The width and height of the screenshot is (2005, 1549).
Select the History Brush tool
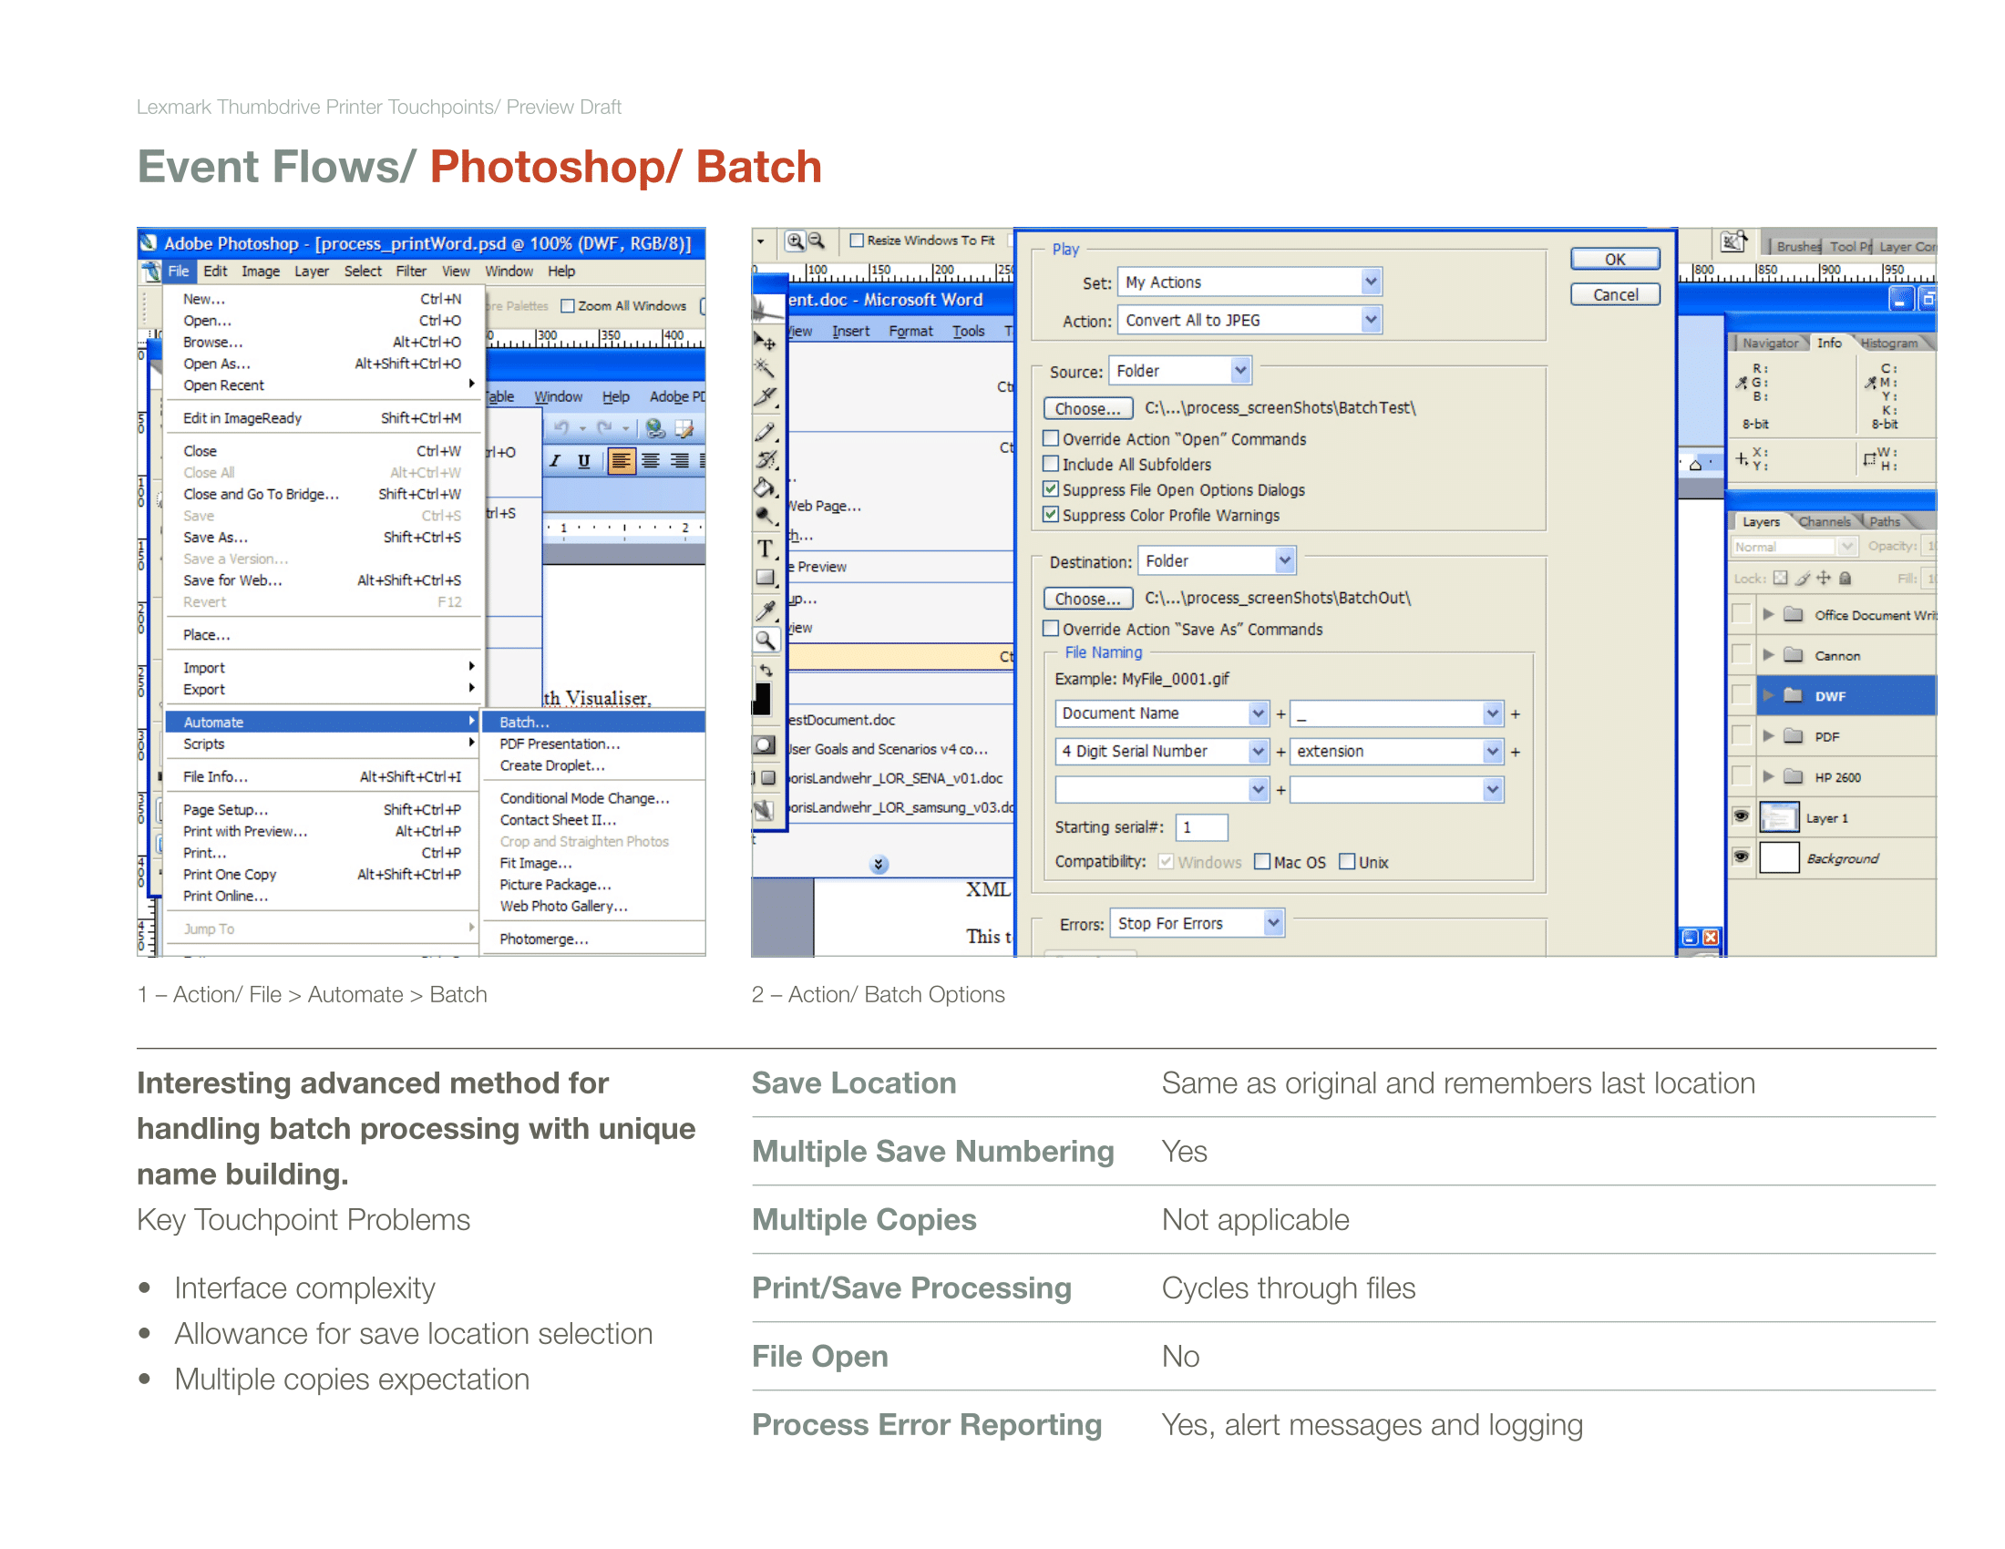765,459
